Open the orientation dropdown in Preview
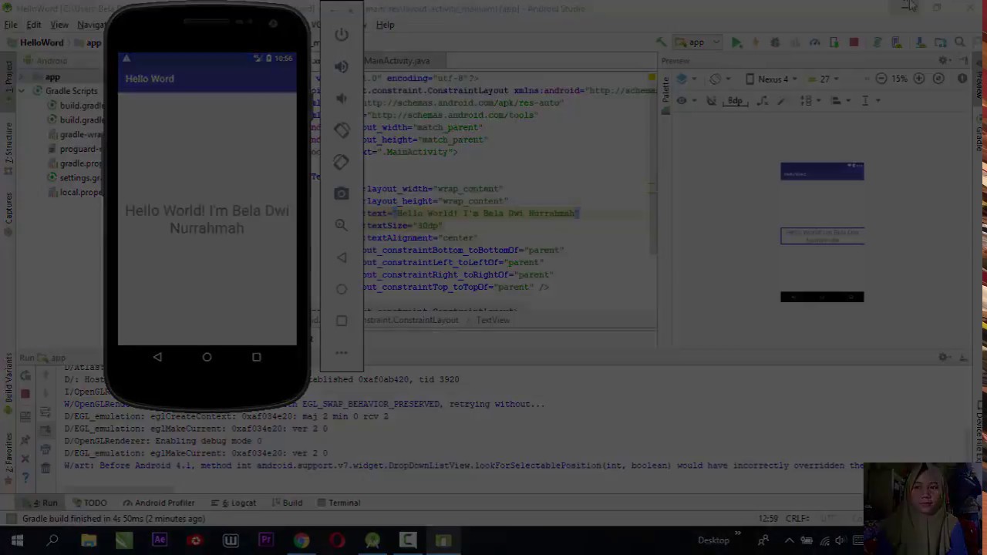The height and width of the screenshot is (555, 987). pos(719,79)
